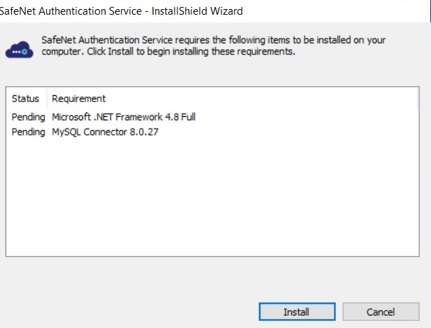Click Pending status of .NET Framework row
This screenshot has height=328, width=431.
tap(28, 117)
